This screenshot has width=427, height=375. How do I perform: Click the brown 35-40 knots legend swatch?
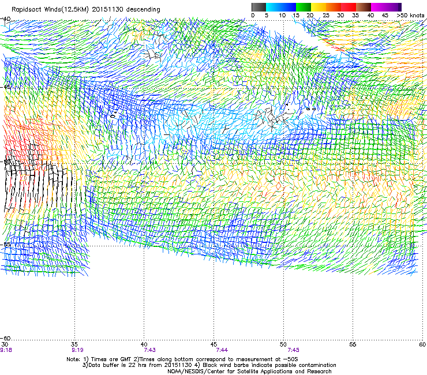(x=364, y=7)
